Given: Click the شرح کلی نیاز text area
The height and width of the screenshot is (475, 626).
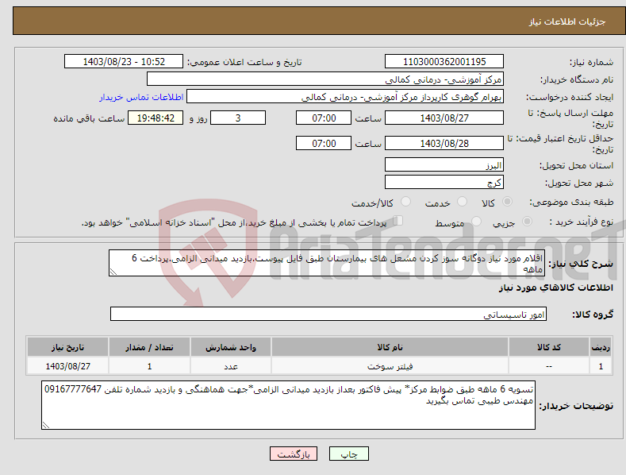Looking at the screenshot, I should pyautogui.click(x=327, y=263).
